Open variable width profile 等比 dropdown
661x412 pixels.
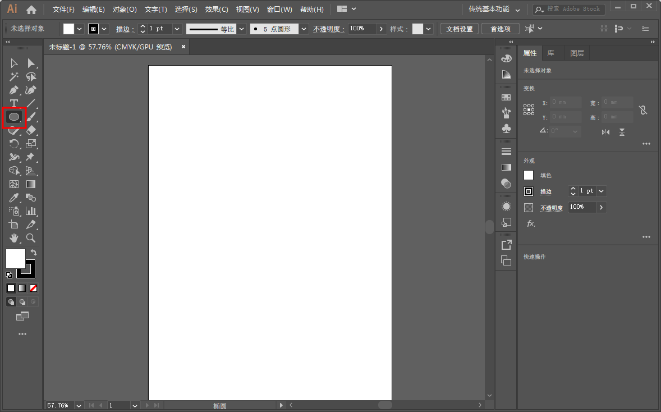pyautogui.click(x=241, y=29)
